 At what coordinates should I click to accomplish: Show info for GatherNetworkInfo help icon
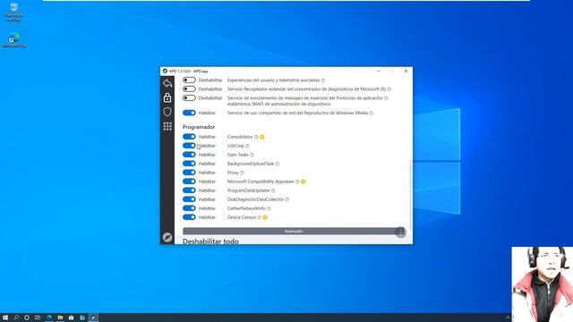pyautogui.click(x=269, y=208)
